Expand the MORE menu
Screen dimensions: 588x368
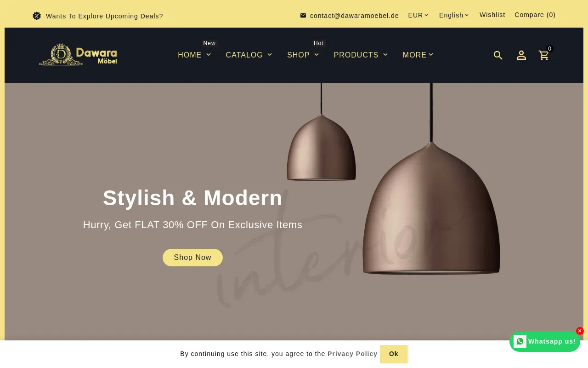[418, 55]
